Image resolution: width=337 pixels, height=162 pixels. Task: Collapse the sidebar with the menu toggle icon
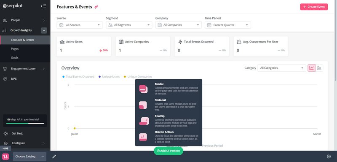pos(43,6)
